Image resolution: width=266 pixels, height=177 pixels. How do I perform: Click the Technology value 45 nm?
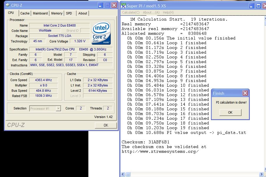tap(38, 41)
